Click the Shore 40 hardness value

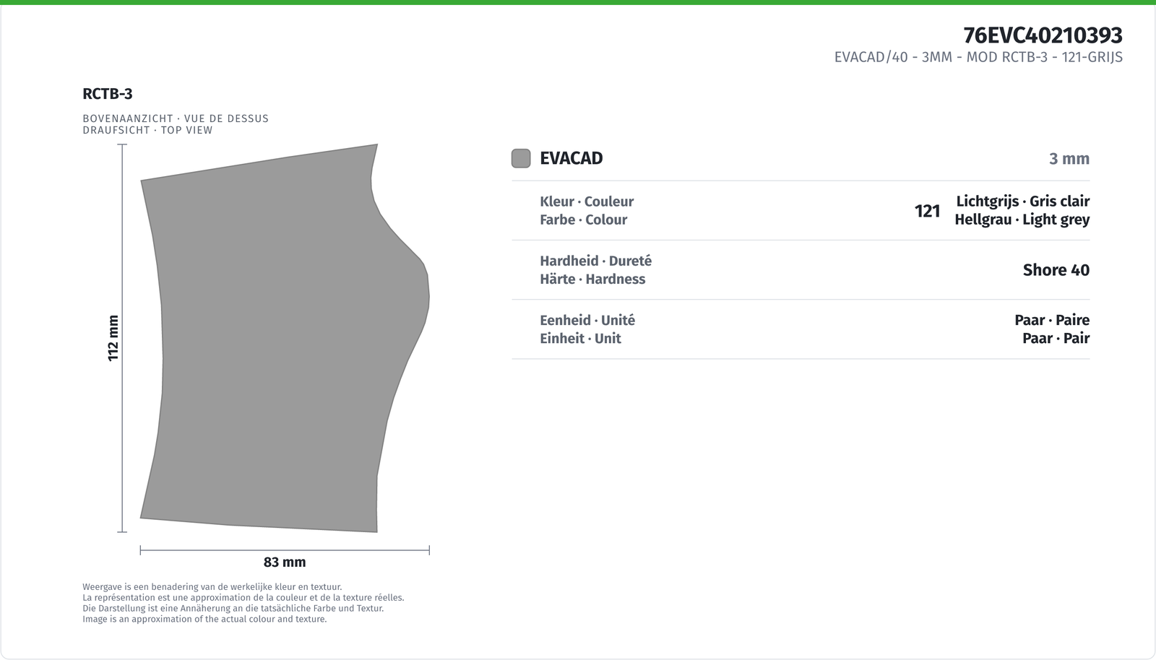pos(1056,270)
